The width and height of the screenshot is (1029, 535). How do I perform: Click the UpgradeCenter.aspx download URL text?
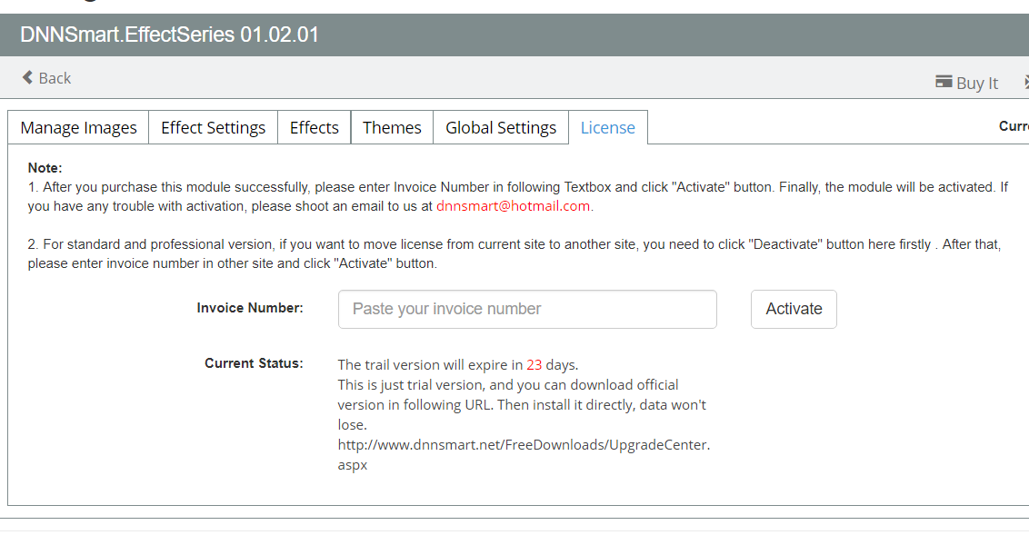524,454
